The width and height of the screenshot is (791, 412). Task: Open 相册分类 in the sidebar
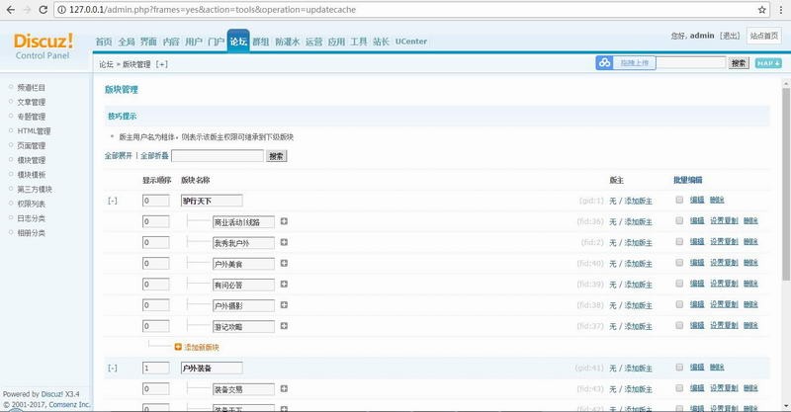tap(32, 233)
